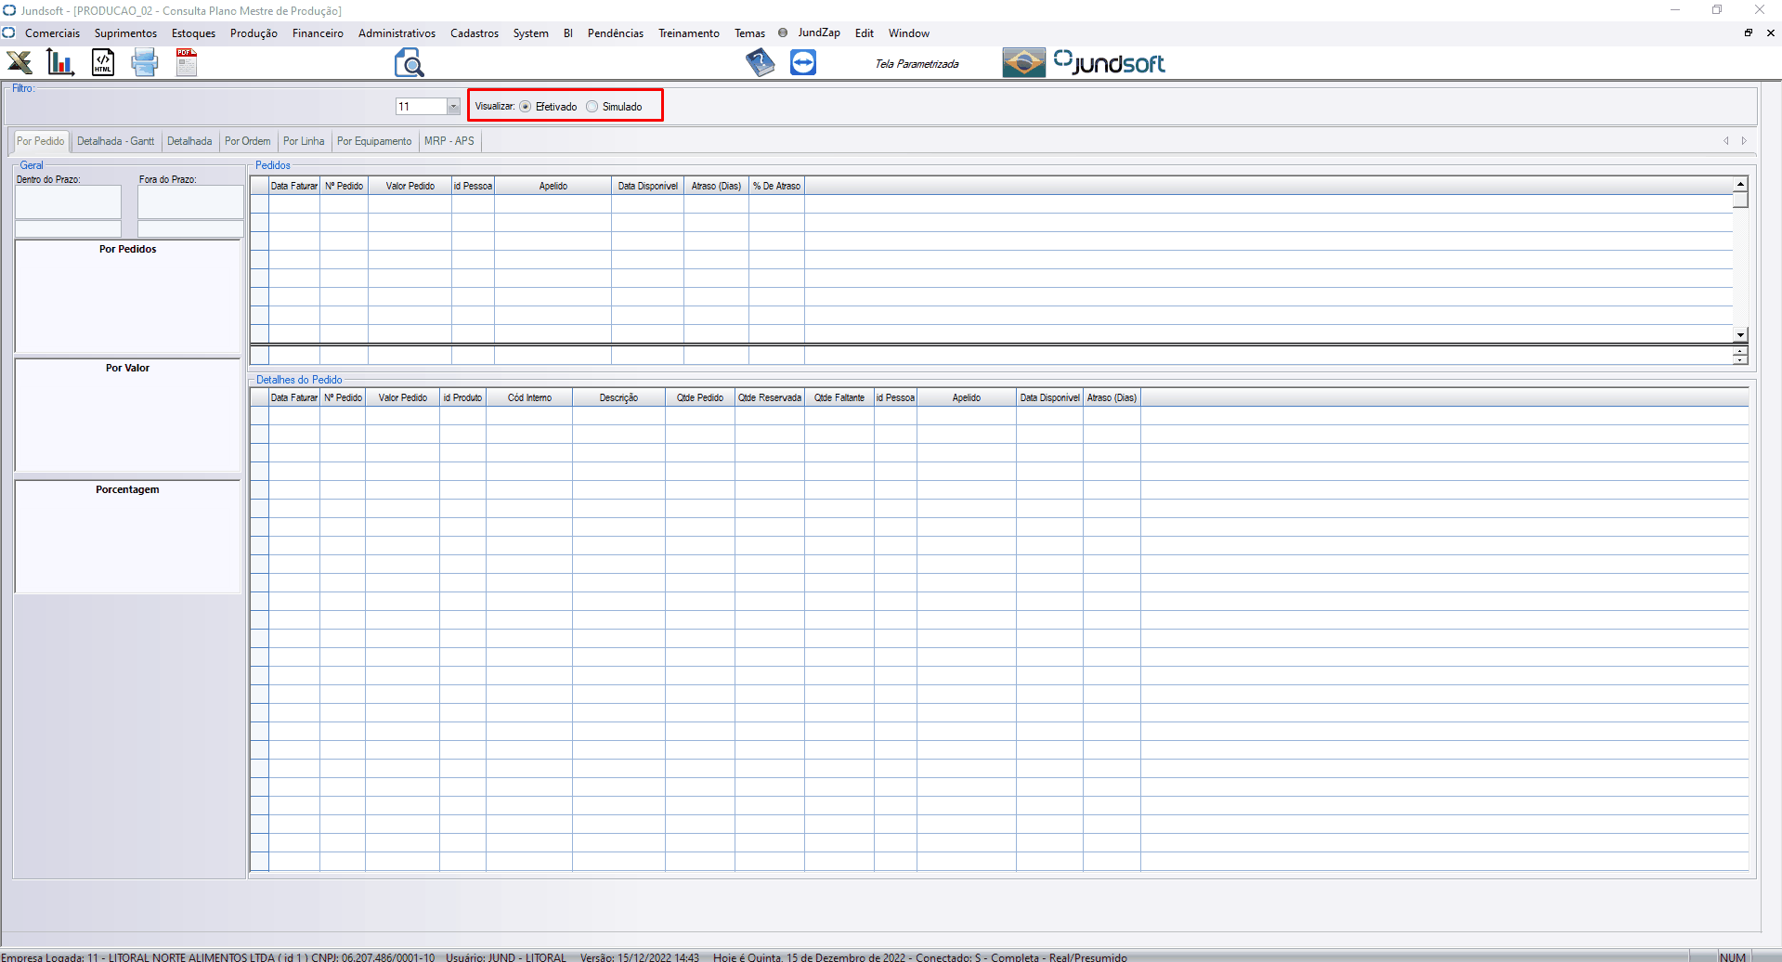Export the report as PDF
Image resolution: width=1782 pixels, height=962 pixels.
tap(187, 63)
